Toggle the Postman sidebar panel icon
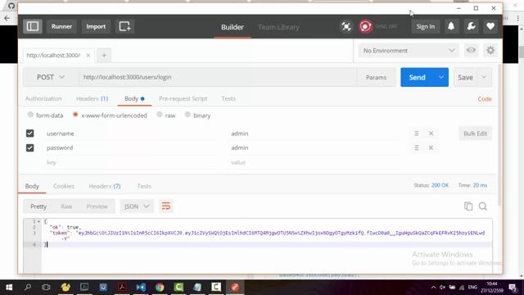The width and height of the screenshot is (524, 295). click(33, 26)
